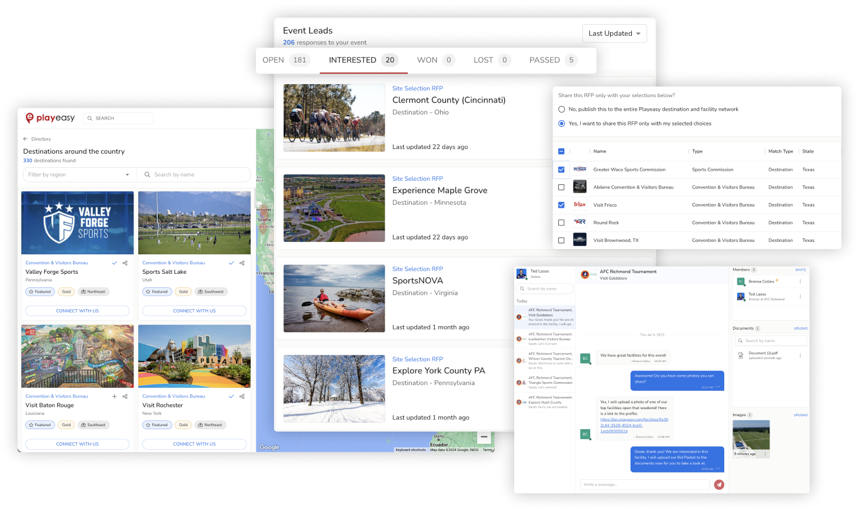Click share icon on Valley Forge Sports card
Screen dimensions: 859x511
point(125,263)
